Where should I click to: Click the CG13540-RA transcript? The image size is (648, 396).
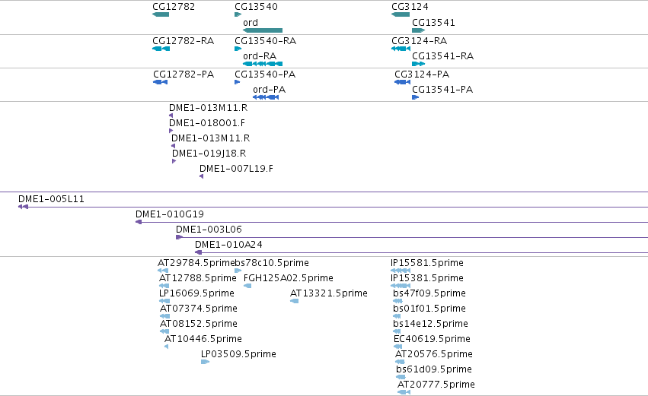coord(238,49)
